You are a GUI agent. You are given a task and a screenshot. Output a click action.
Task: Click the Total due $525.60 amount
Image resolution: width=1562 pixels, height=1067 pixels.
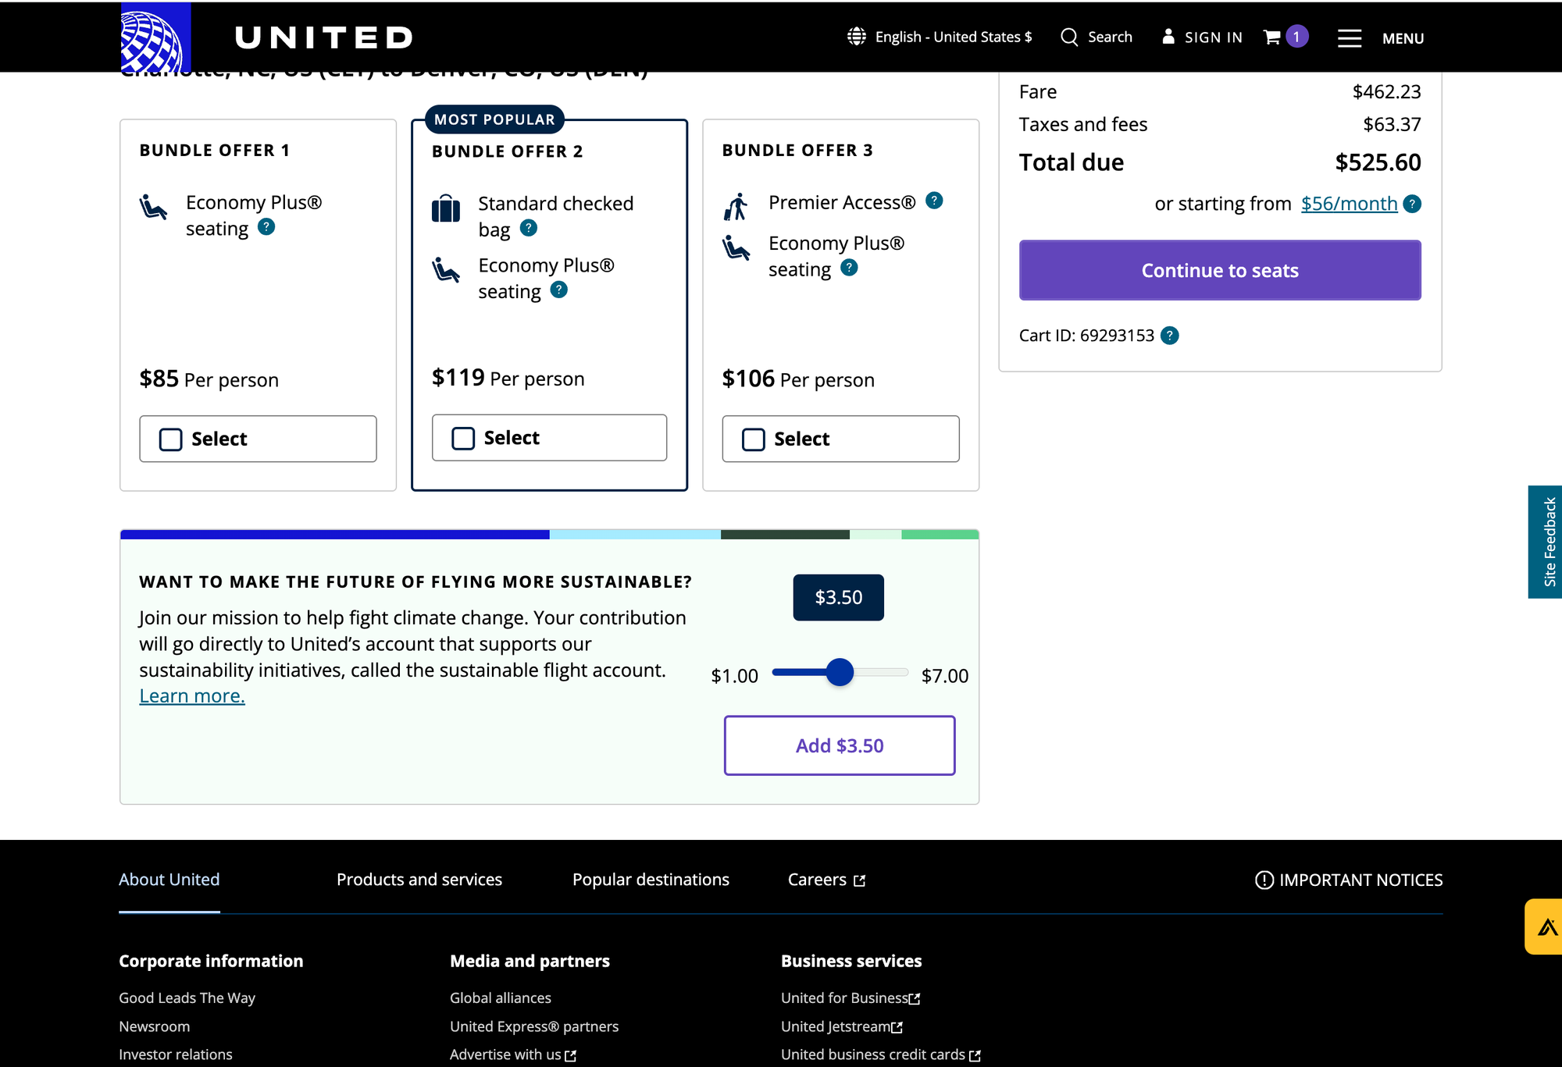[x=1378, y=162]
